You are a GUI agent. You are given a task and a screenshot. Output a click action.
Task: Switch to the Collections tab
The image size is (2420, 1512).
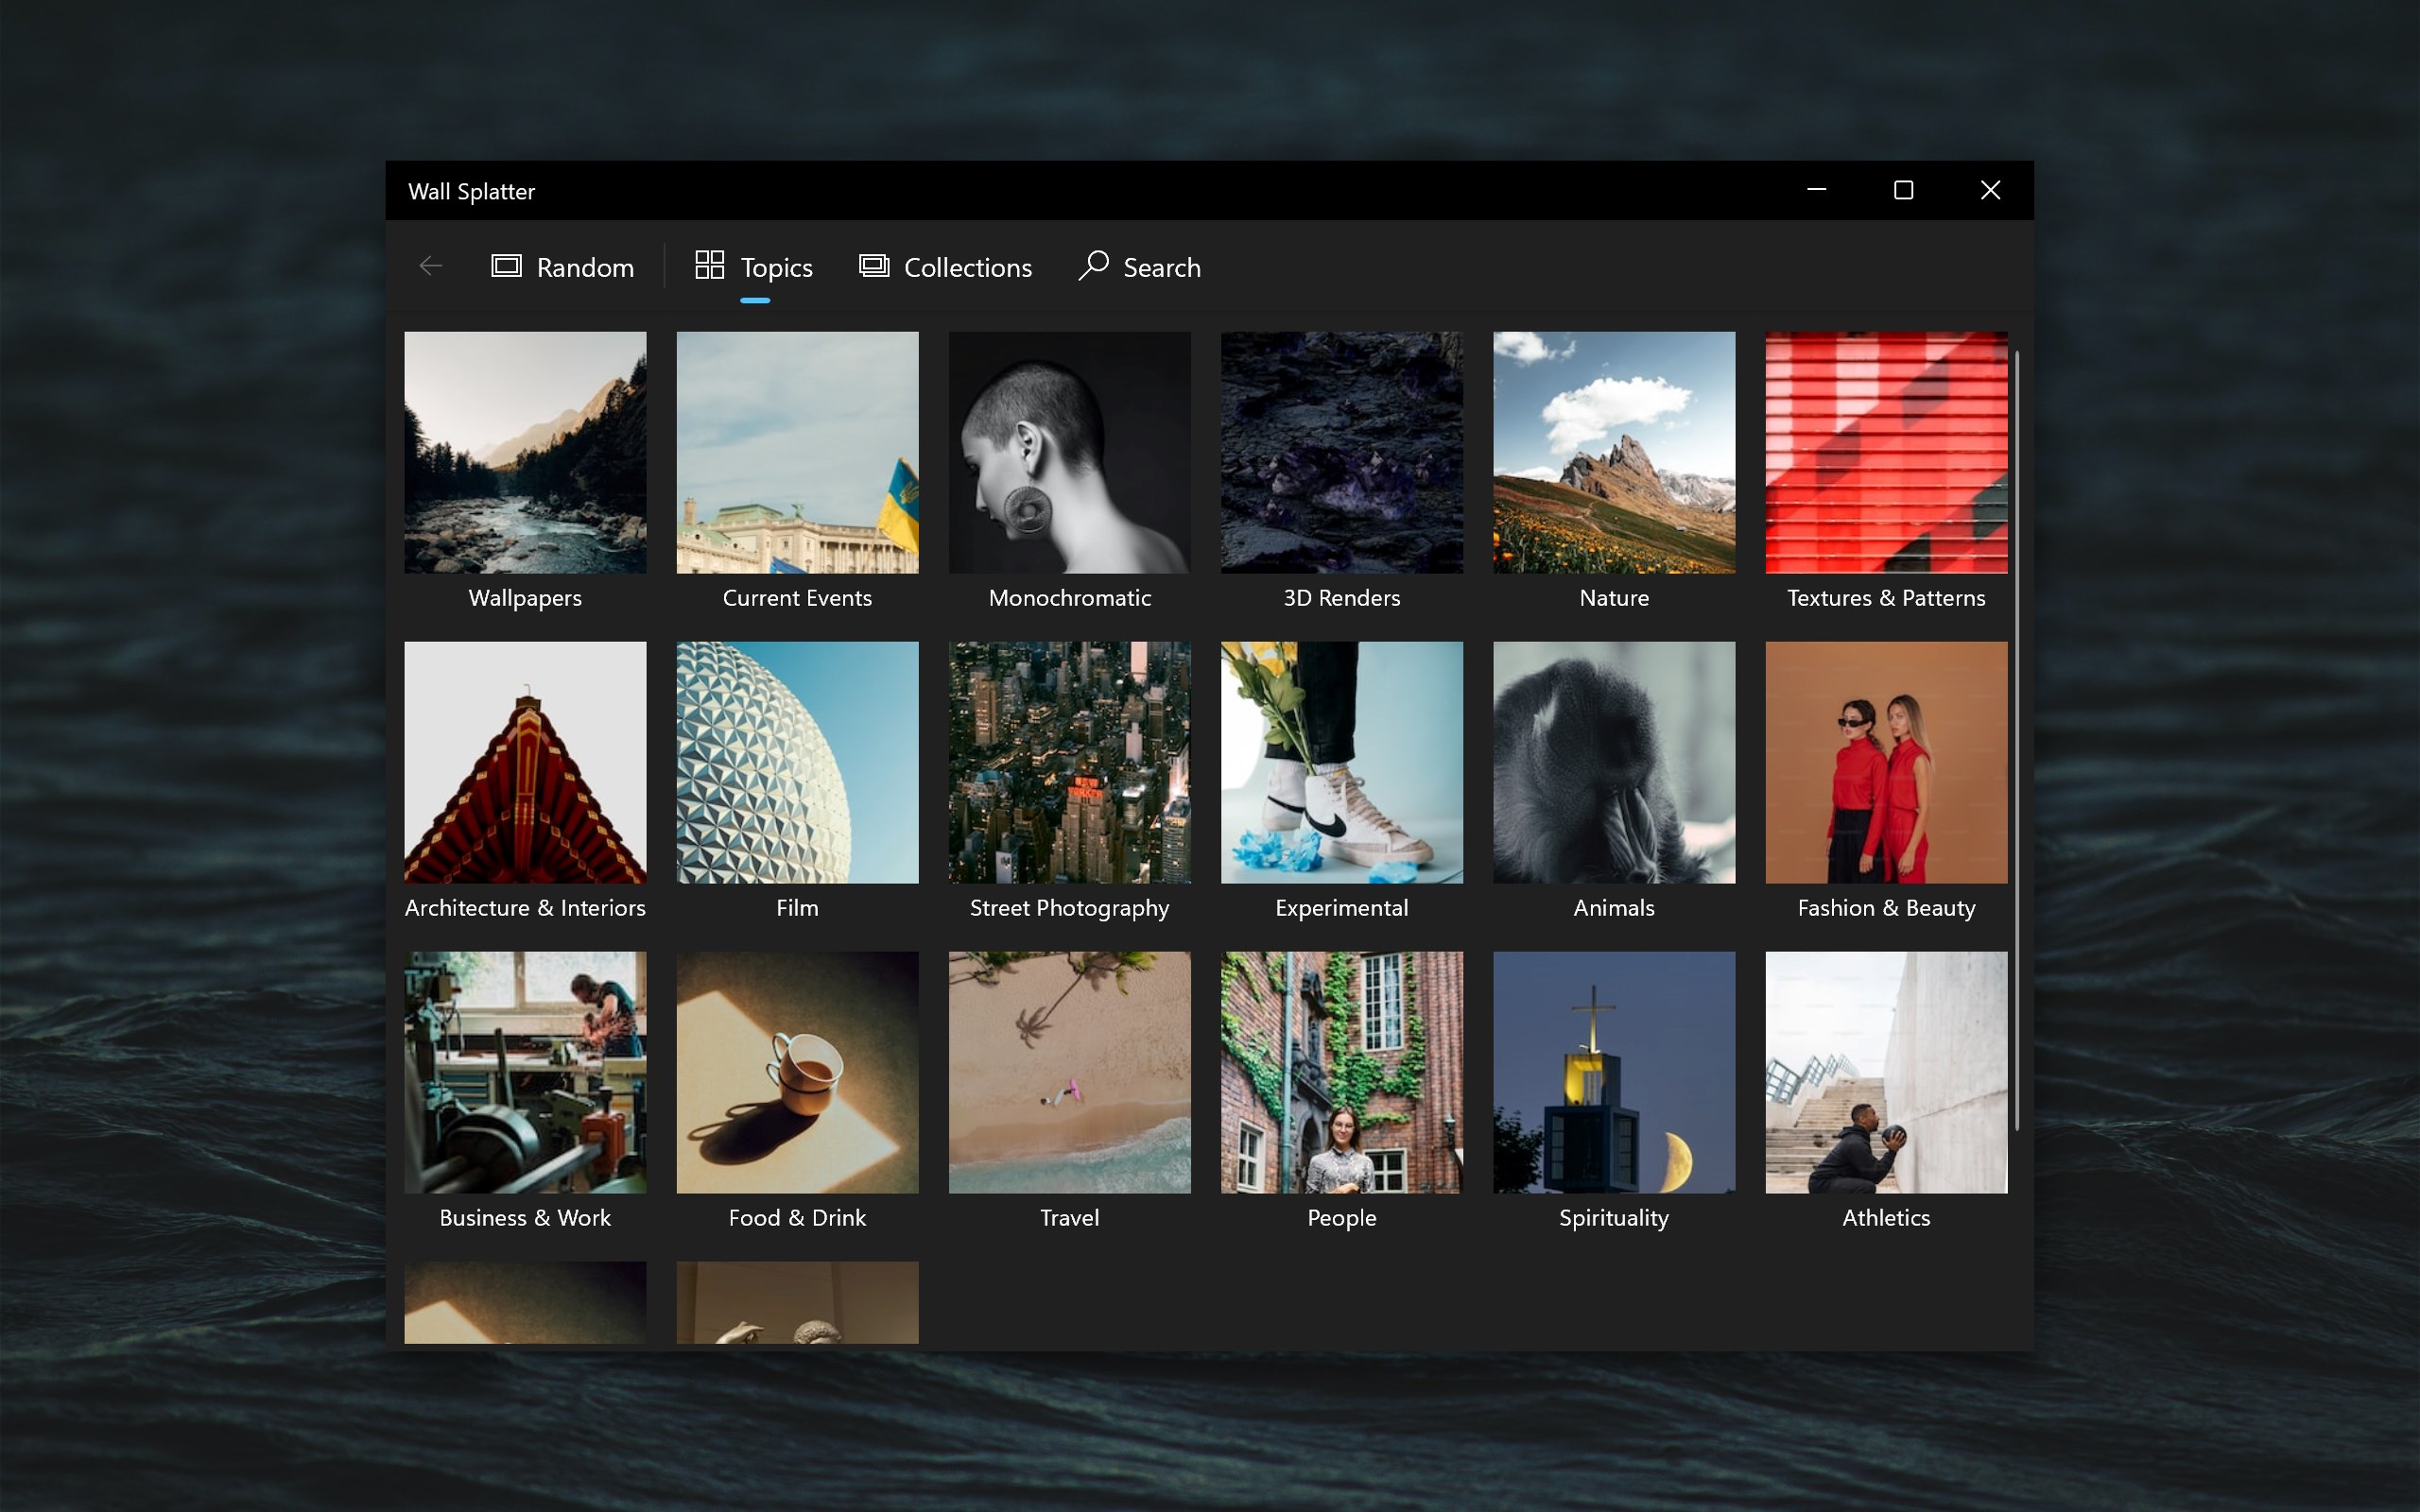[x=966, y=267]
